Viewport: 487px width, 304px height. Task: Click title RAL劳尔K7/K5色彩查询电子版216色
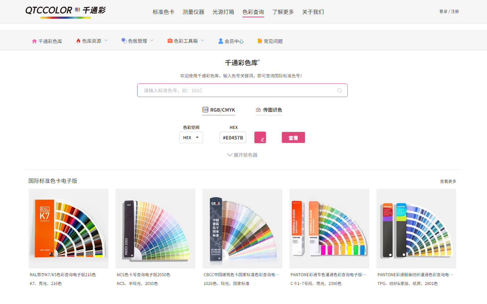pyautogui.click(x=63, y=275)
